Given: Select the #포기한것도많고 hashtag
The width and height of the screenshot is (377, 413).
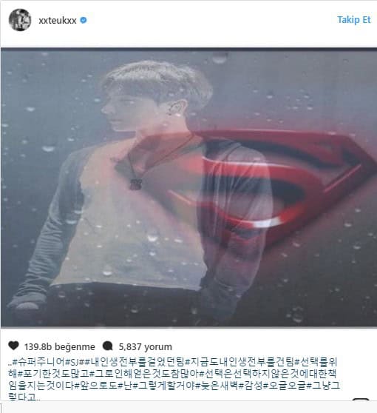Looking at the screenshot, I should click(x=53, y=374).
